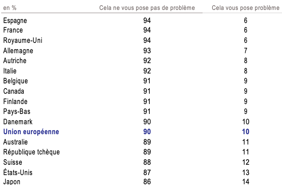The height and width of the screenshot is (185, 282).
Task: Click the value 10 in Danemark row
Action: pyautogui.click(x=246, y=121)
